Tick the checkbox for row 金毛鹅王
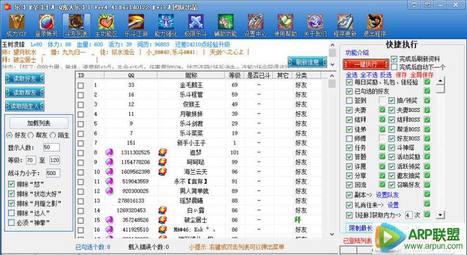The height and width of the screenshot is (255, 467). click(80, 85)
